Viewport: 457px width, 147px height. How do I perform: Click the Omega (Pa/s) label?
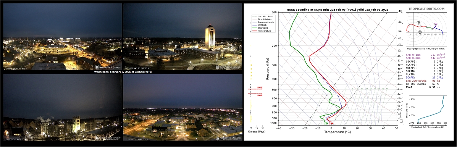[257, 132]
